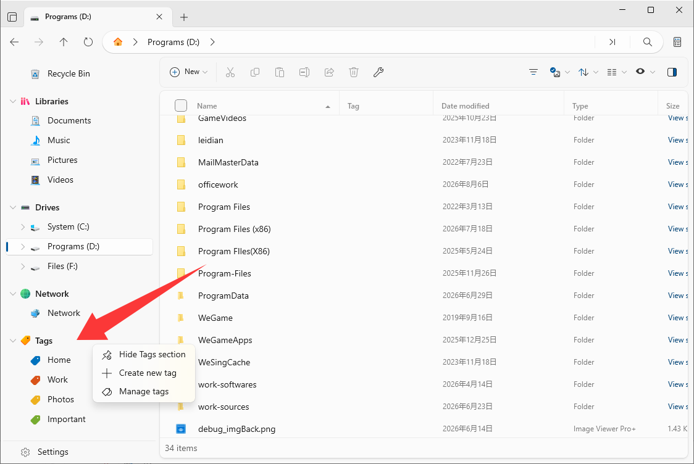Toggle the preview pane button
Image resolution: width=694 pixels, height=464 pixels.
click(672, 72)
